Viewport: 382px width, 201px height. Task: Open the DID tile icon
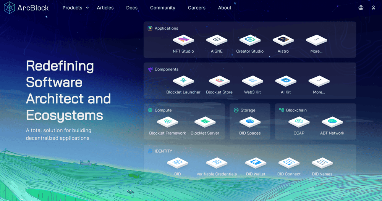(x=177, y=163)
